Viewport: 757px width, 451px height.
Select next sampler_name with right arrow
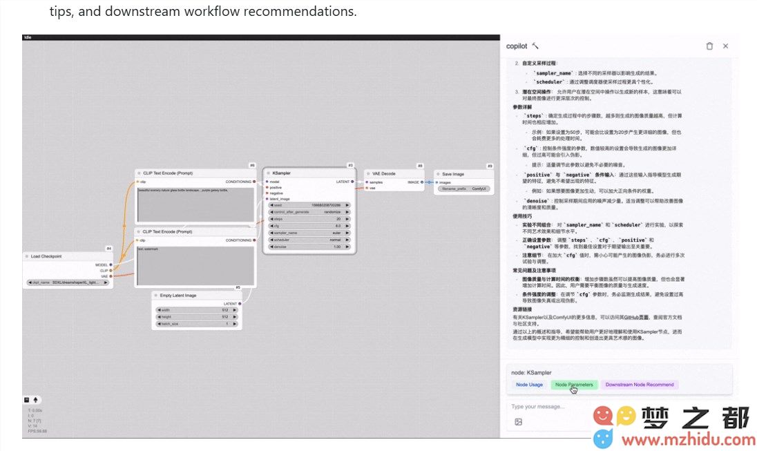[x=347, y=233]
